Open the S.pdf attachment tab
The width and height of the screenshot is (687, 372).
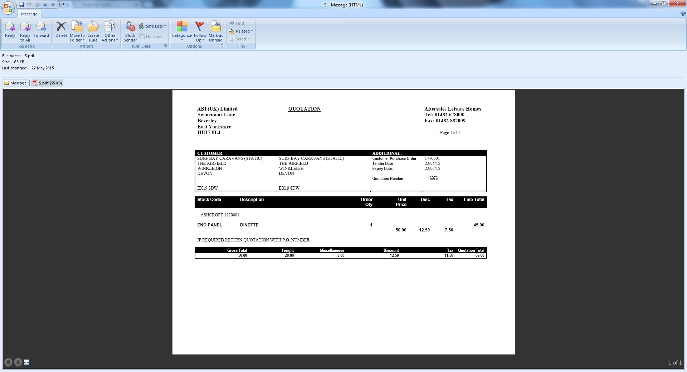tap(47, 83)
